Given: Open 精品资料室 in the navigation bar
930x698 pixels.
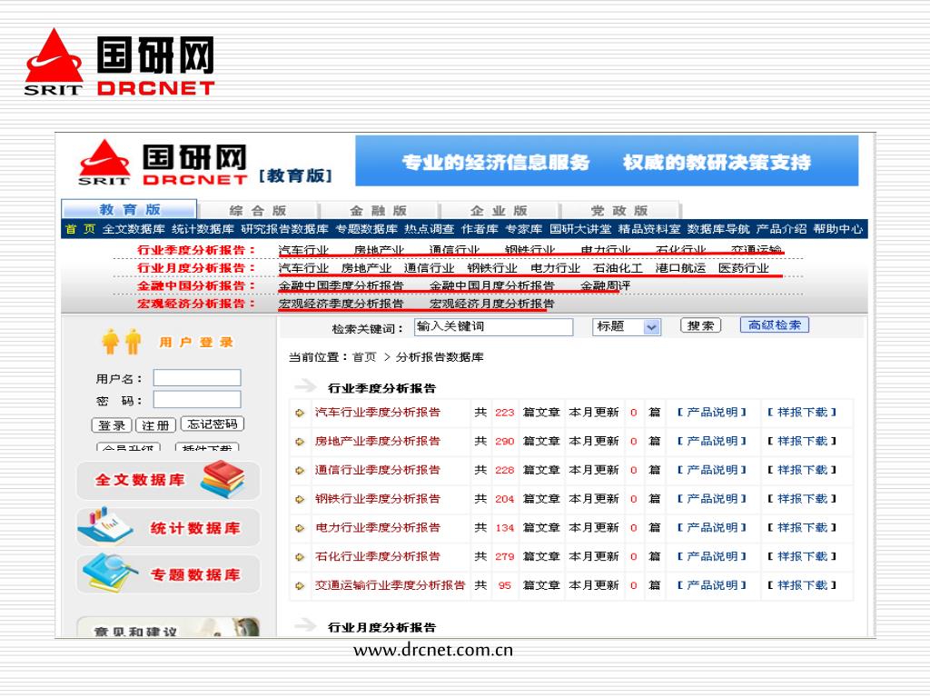Looking at the screenshot, I should [649, 229].
